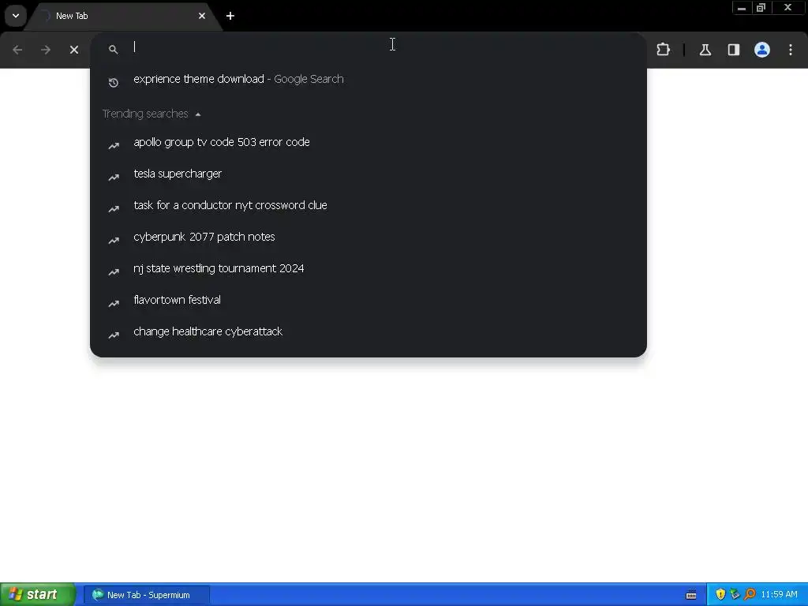Screen dimensions: 808x606
Task: Open the profile avatar menu
Action: (x=762, y=50)
